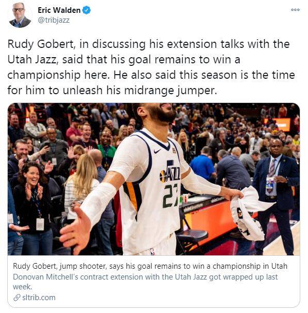Open the @tribjazz handle link
308x313 pixels.
54,20
